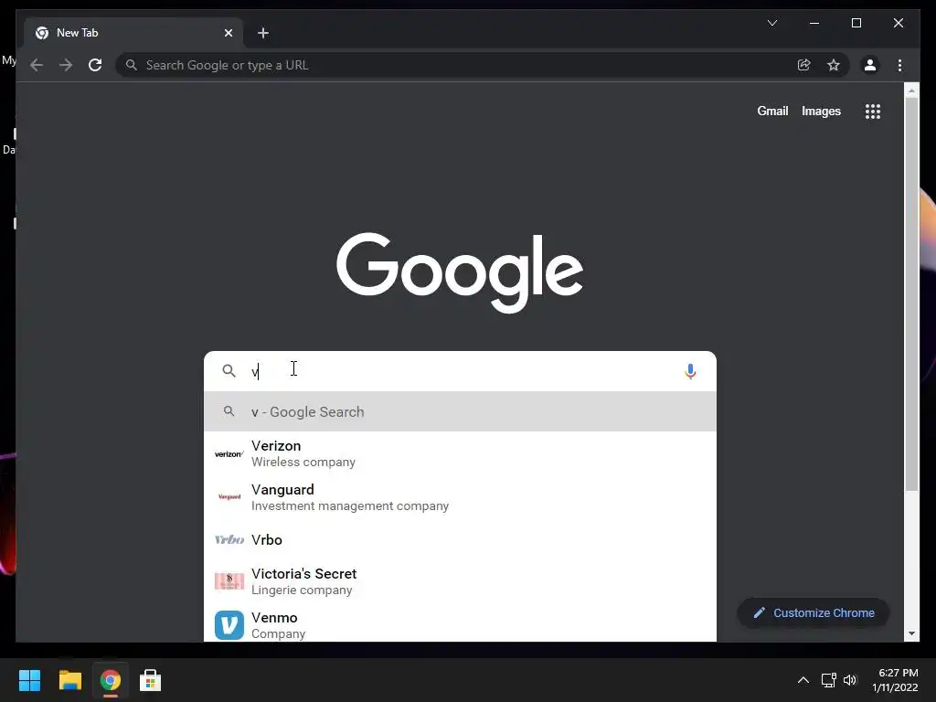Choose the Verizon suggestion
The image size is (936, 702).
(460, 453)
